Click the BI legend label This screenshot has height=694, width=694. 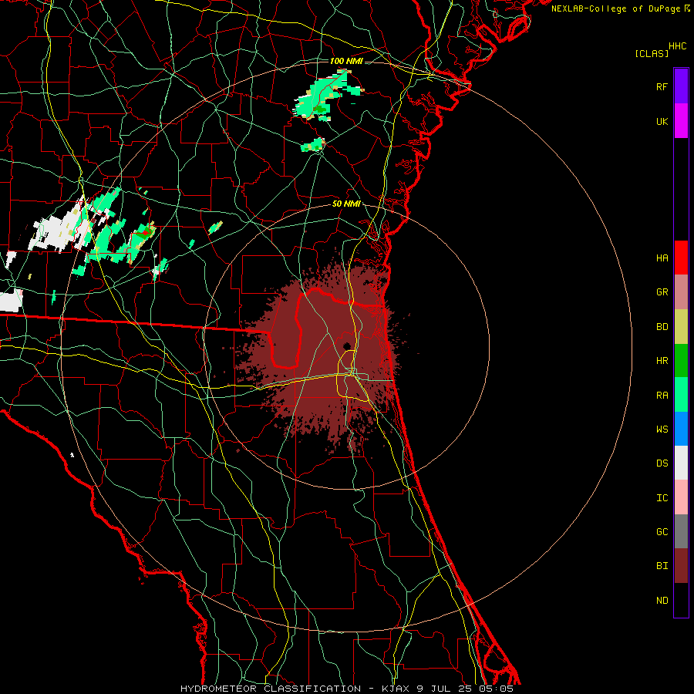[662, 566]
